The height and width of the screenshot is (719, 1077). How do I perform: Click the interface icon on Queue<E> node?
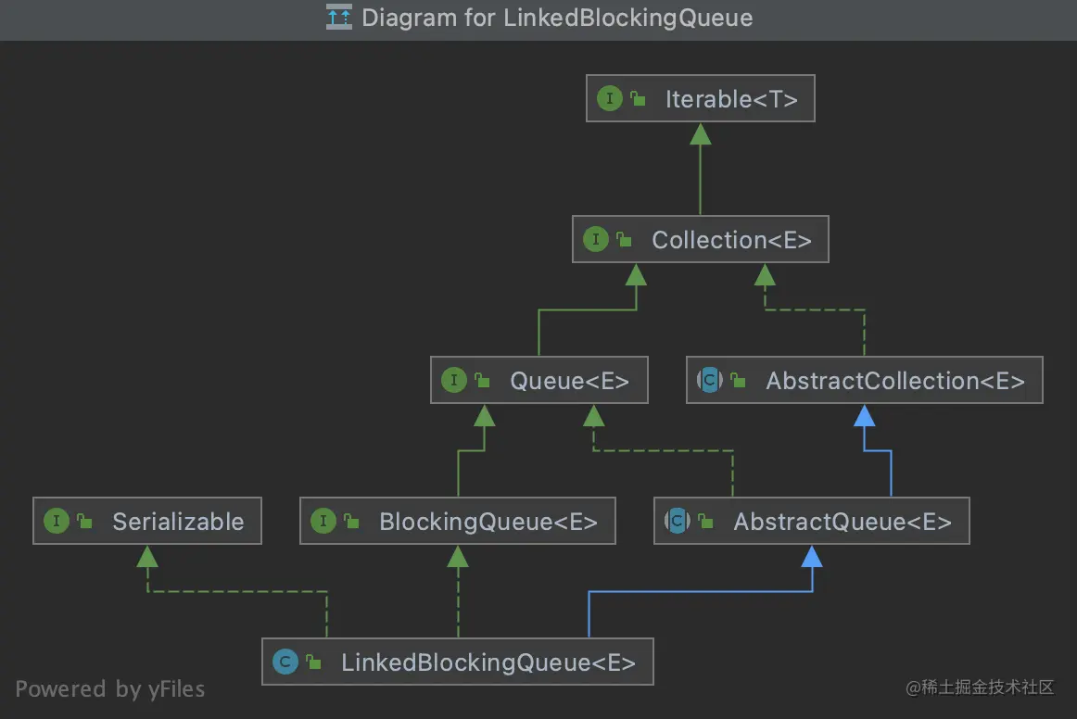[x=454, y=380]
